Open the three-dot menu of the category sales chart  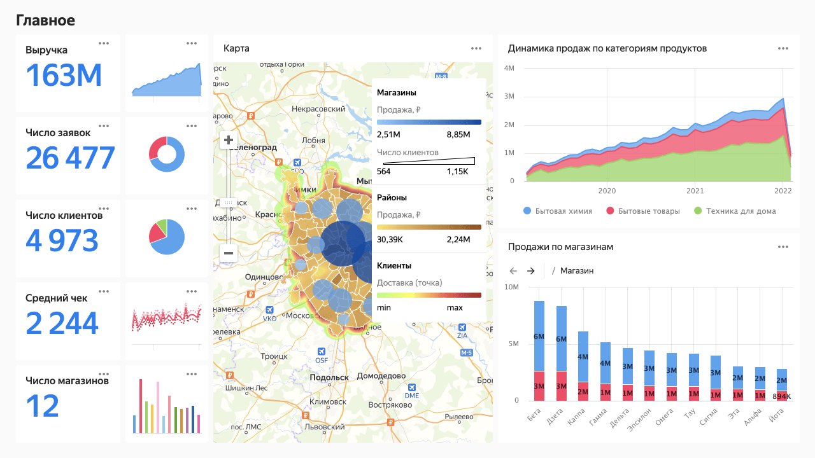coord(783,48)
